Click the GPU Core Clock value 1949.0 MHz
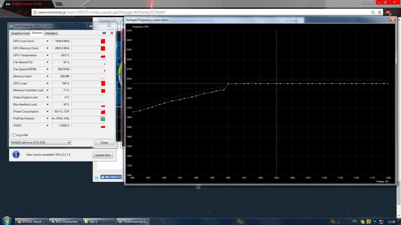The width and height of the screenshot is (401, 225). [61, 41]
